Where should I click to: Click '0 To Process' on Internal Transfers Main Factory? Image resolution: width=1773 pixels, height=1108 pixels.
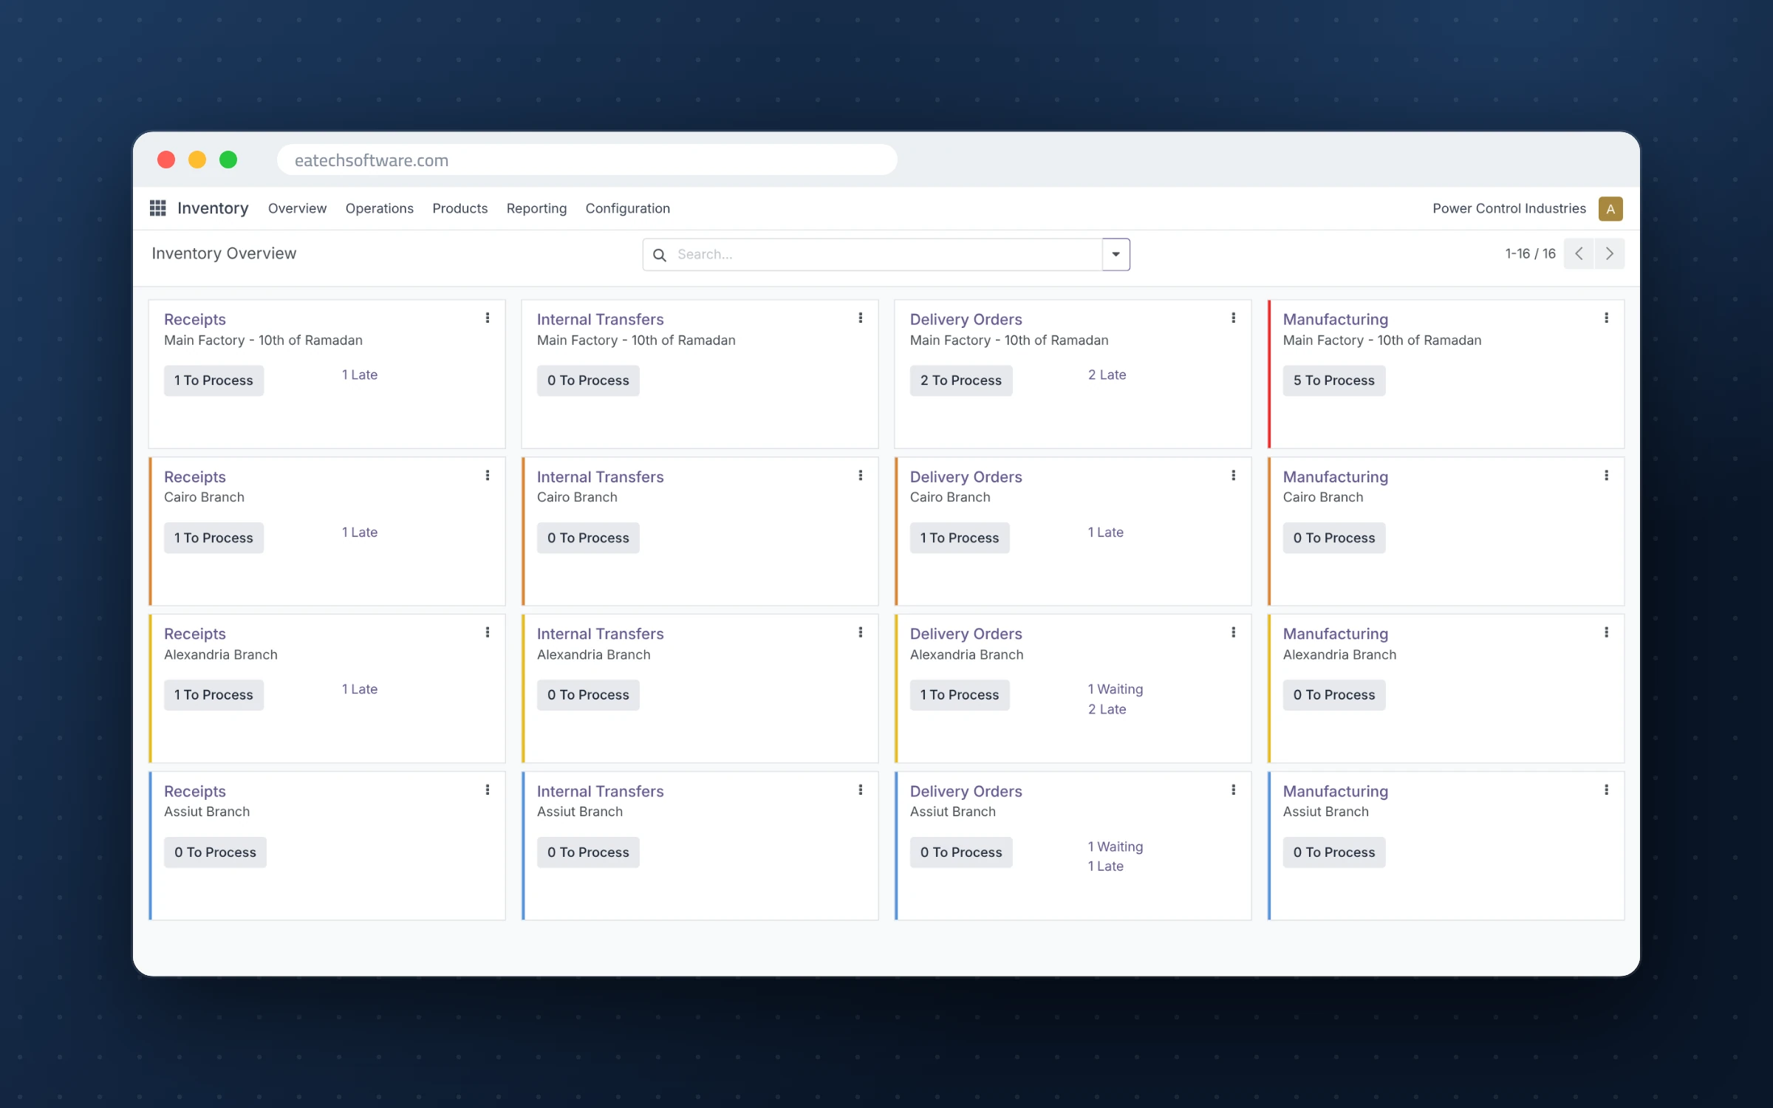click(588, 381)
